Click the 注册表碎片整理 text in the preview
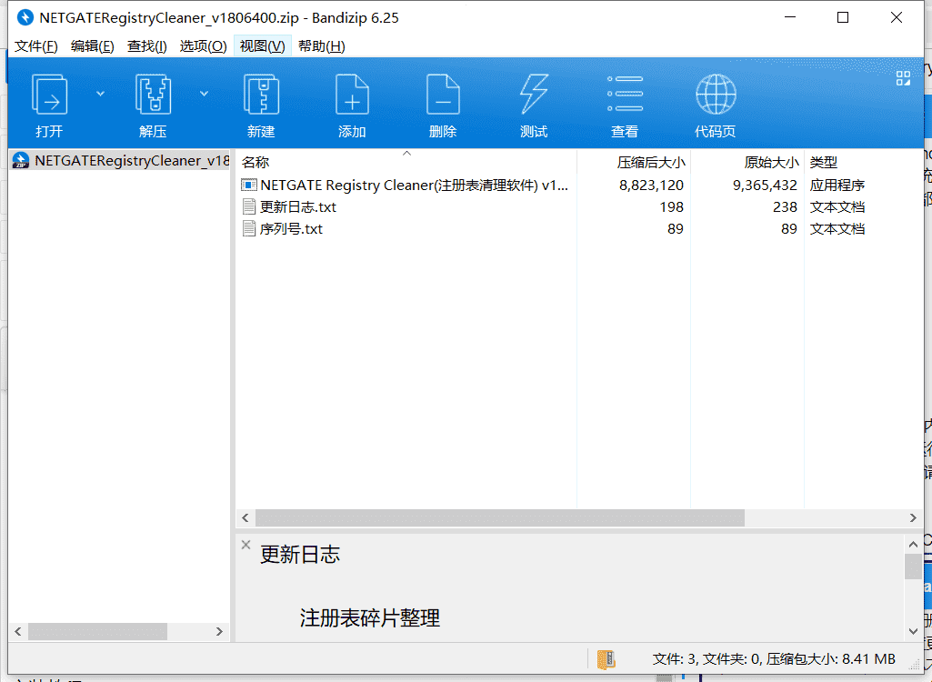 point(370,617)
